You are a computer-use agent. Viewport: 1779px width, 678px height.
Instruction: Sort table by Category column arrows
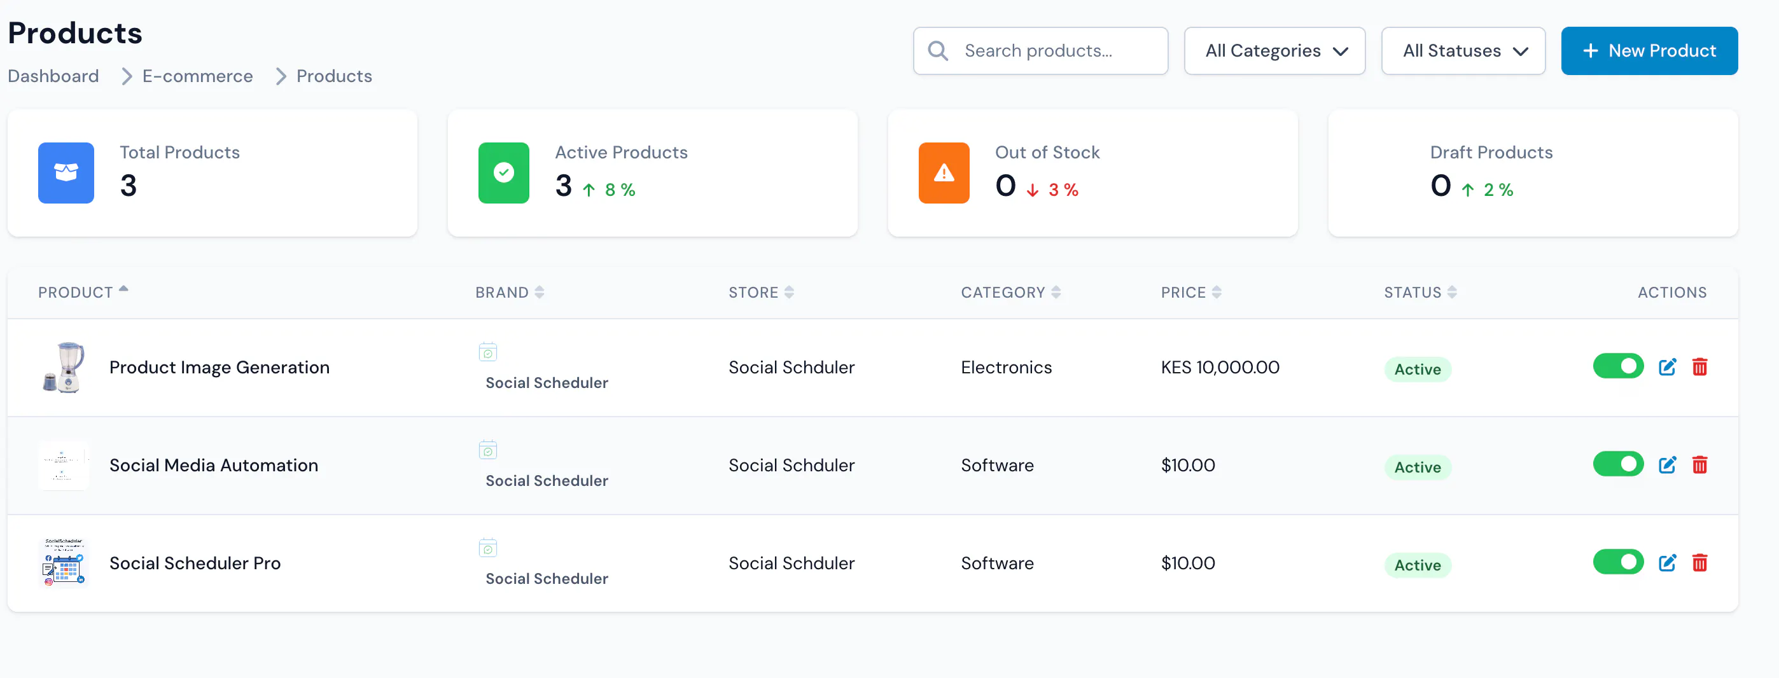click(x=1056, y=292)
